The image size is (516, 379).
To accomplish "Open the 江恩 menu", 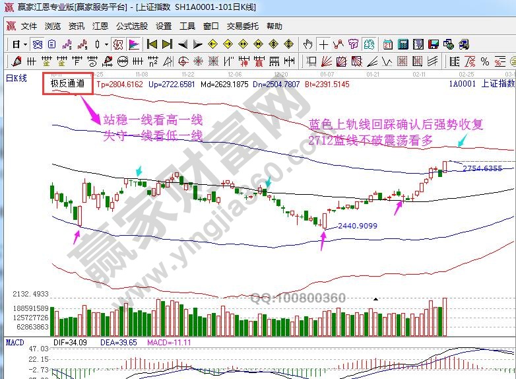I will (x=100, y=26).
